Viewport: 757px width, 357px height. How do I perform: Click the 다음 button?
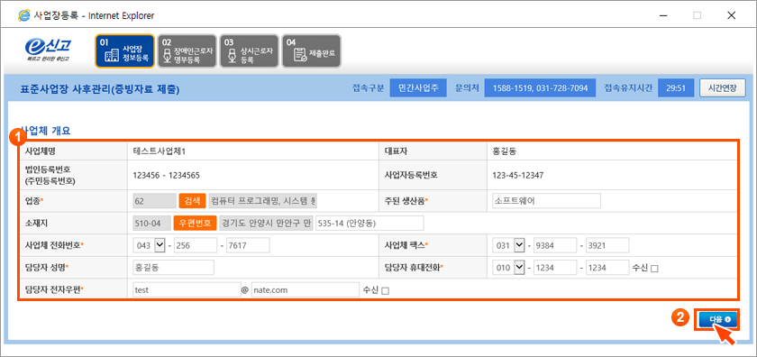[717, 319]
